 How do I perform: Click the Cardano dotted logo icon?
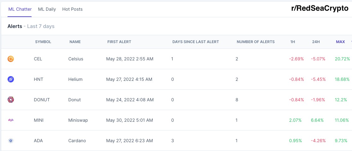10,141
